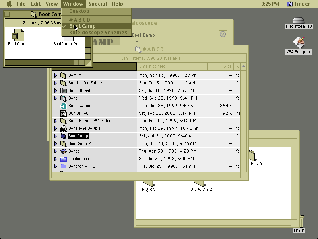The image size is (318, 239).
Task: Choose Kaleidoscope Schemes in Window menu
Action: (97, 33)
